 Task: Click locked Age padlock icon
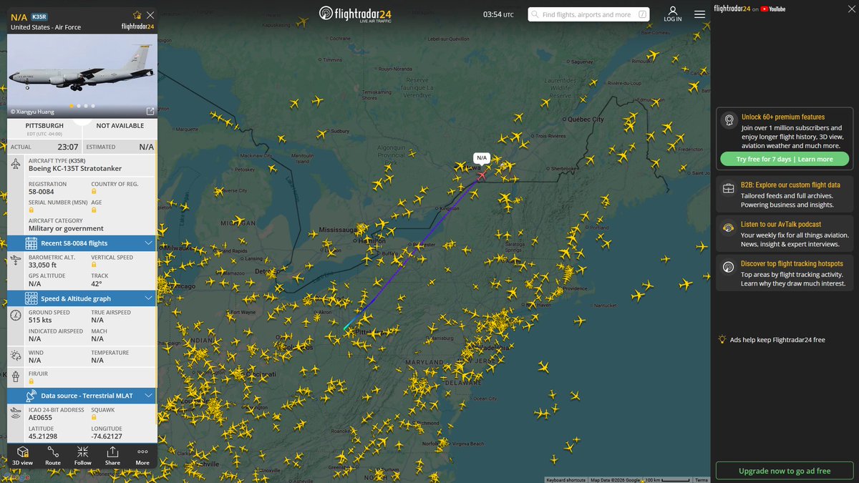94,210
